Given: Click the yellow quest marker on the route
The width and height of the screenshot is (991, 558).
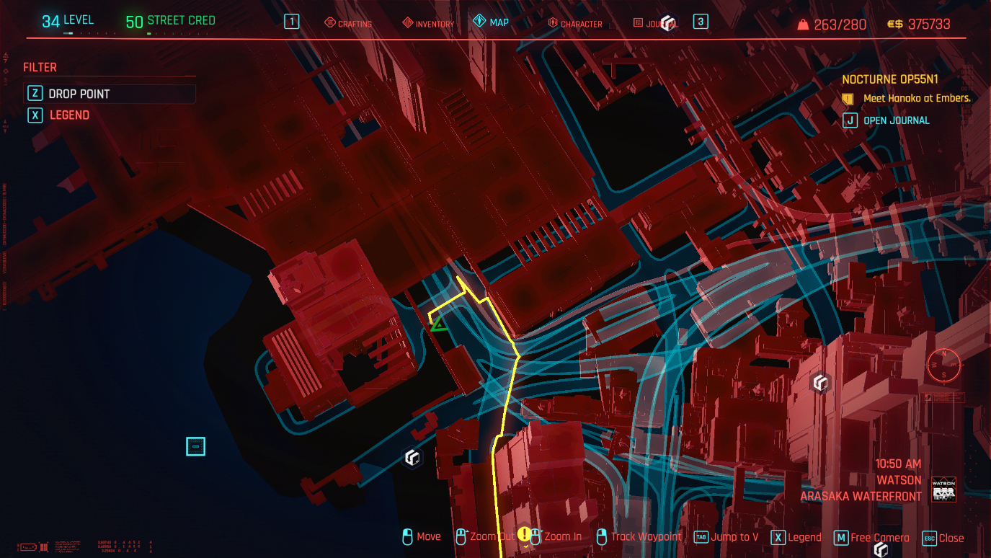Looking at the screenshot, I should [524, 535].
